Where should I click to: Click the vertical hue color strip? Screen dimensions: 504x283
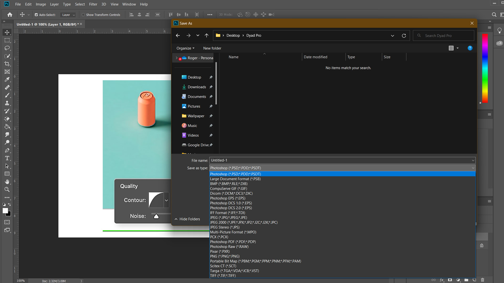click(485, 68)
